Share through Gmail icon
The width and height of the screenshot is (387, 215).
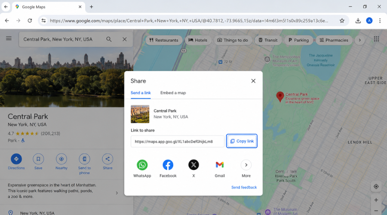point(219,165)
